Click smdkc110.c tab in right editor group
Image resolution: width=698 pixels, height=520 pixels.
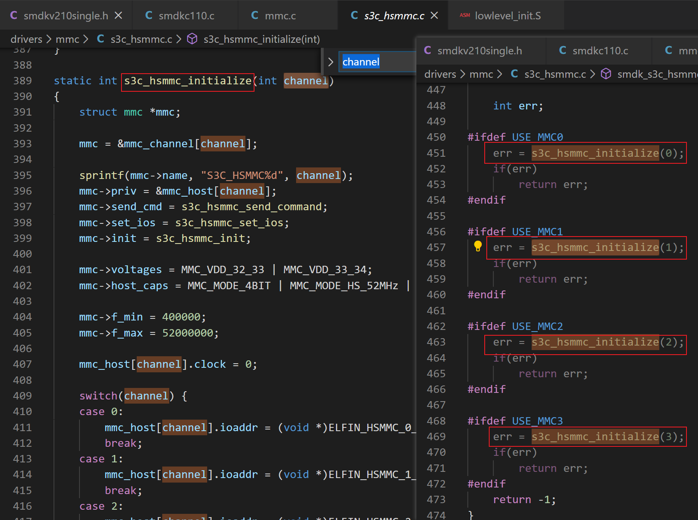pos(600,51)
